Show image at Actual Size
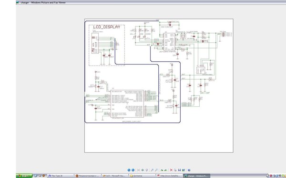Screen dimensions: 286x178 [143, 170]
